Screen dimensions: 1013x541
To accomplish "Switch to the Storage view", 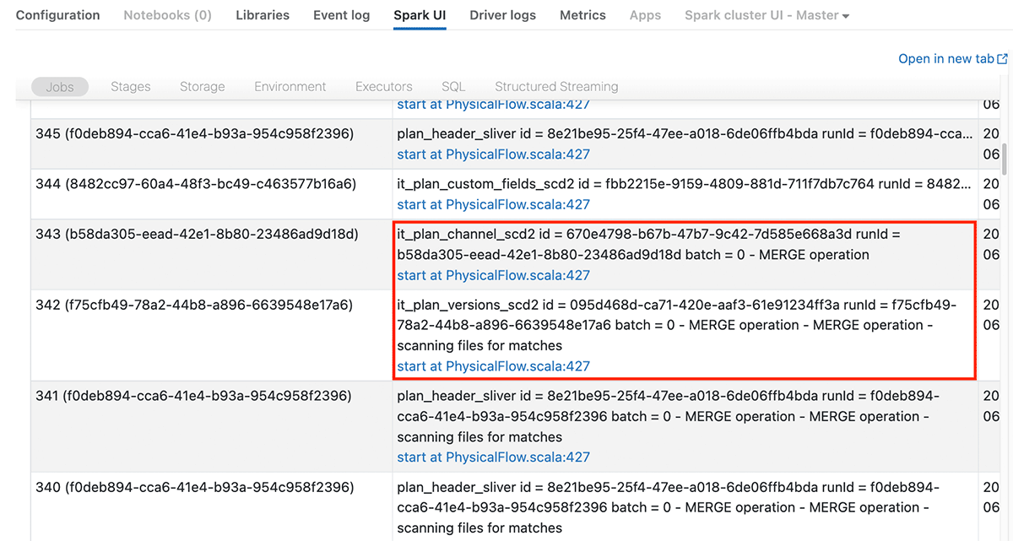I will coord(202,86).
